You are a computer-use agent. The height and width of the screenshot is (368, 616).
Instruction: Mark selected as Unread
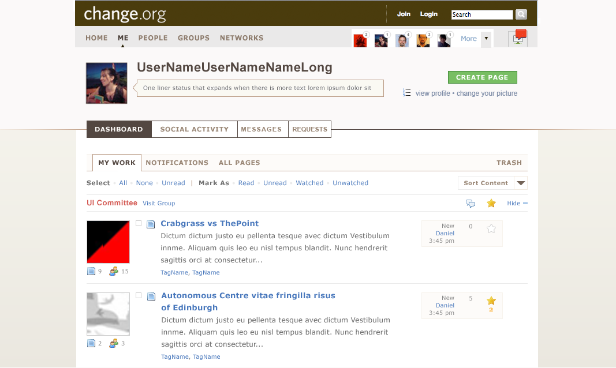point(275,183)
